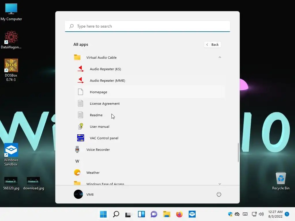This screenshot has height=221, width=295.
Task: Open License Agreement document
Action: pos(150,104)
